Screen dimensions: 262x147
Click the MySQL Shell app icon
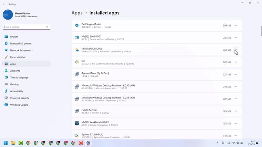(77, 38)
